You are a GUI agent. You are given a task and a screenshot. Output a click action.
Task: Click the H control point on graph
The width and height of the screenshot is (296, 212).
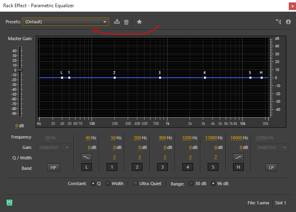pyautogui.click(x=261, y=77)
